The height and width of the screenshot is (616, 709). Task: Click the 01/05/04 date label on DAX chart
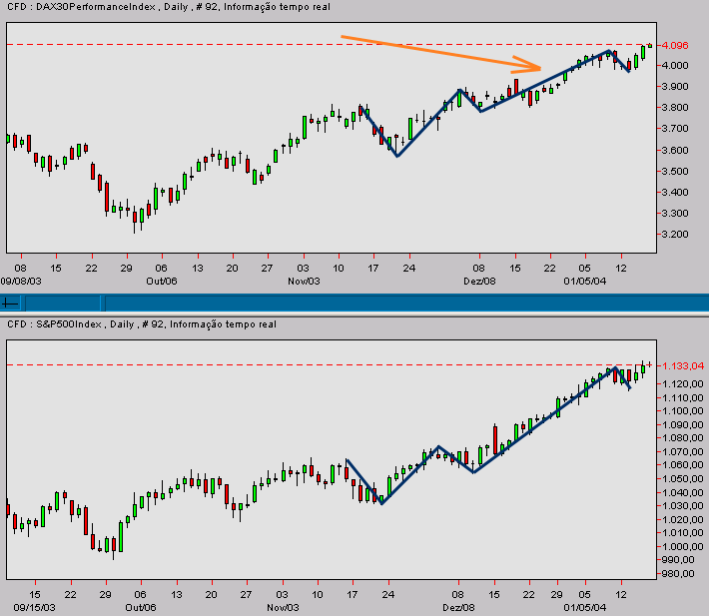click(x=584, y=282)
